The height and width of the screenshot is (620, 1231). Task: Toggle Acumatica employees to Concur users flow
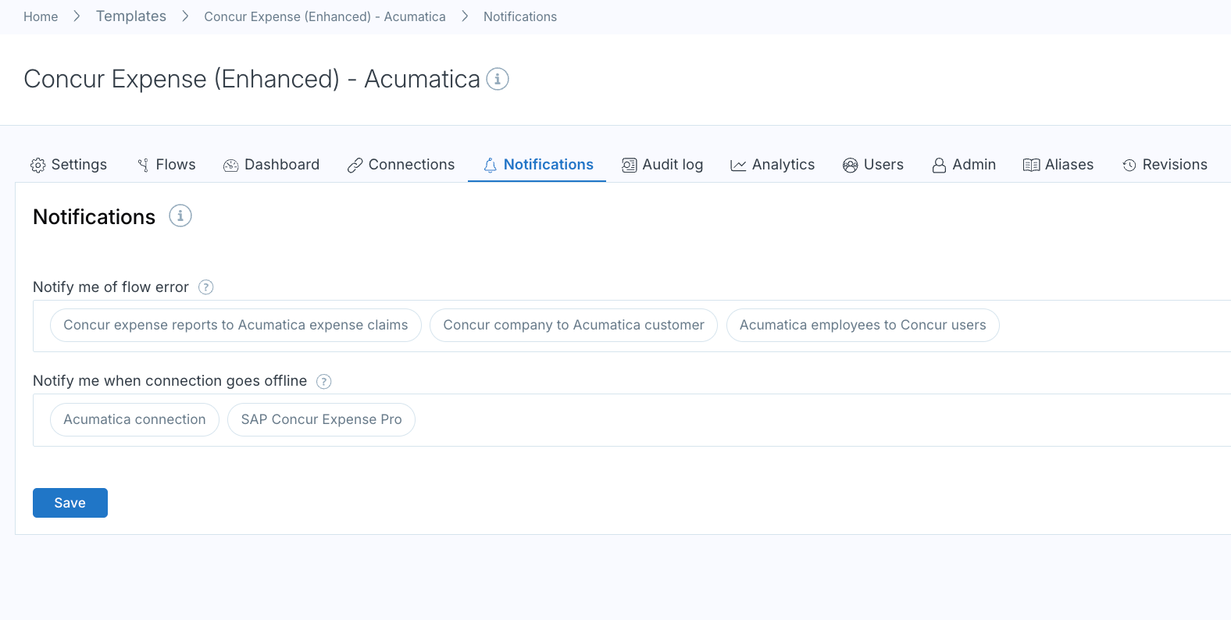point(863,326)
